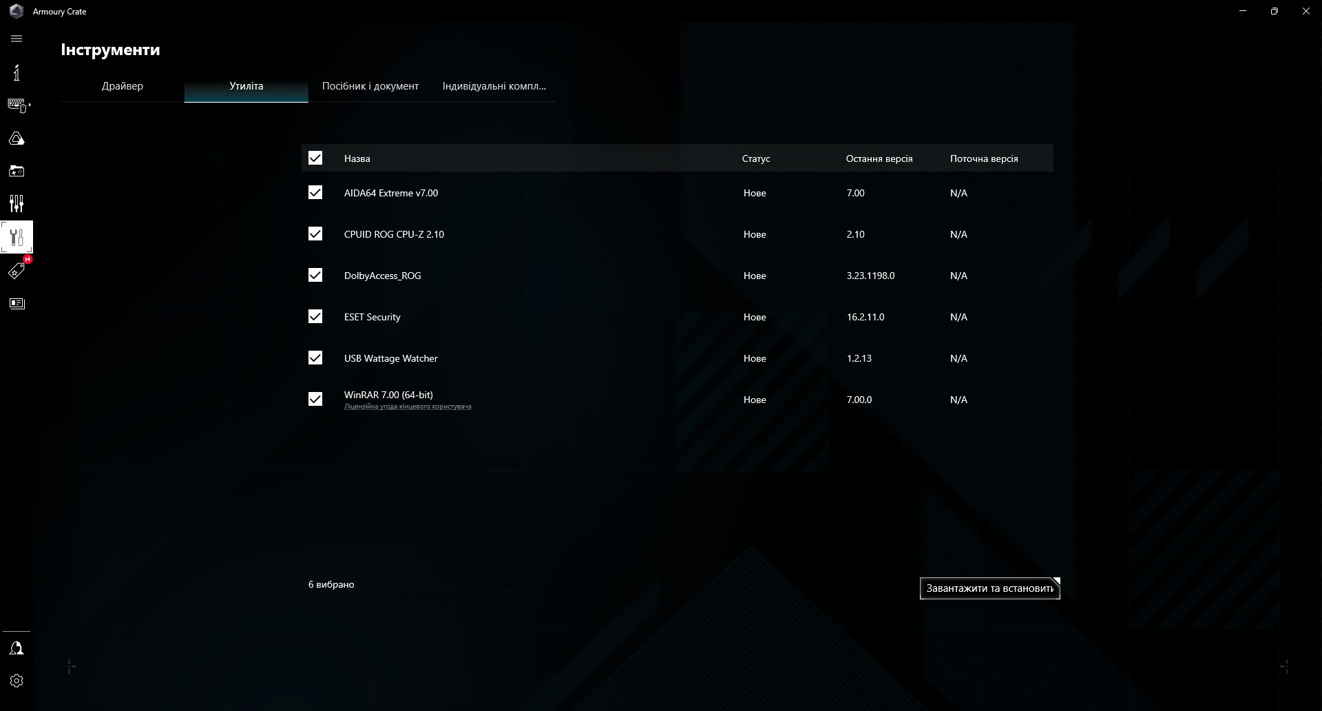Click version 1.2.13 value
This screenshot has height=711, width=1322.
[859, 358]
